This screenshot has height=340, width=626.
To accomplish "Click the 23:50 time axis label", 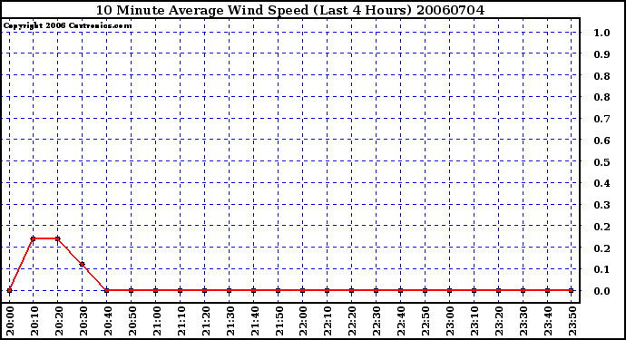I will click(572, 321).
